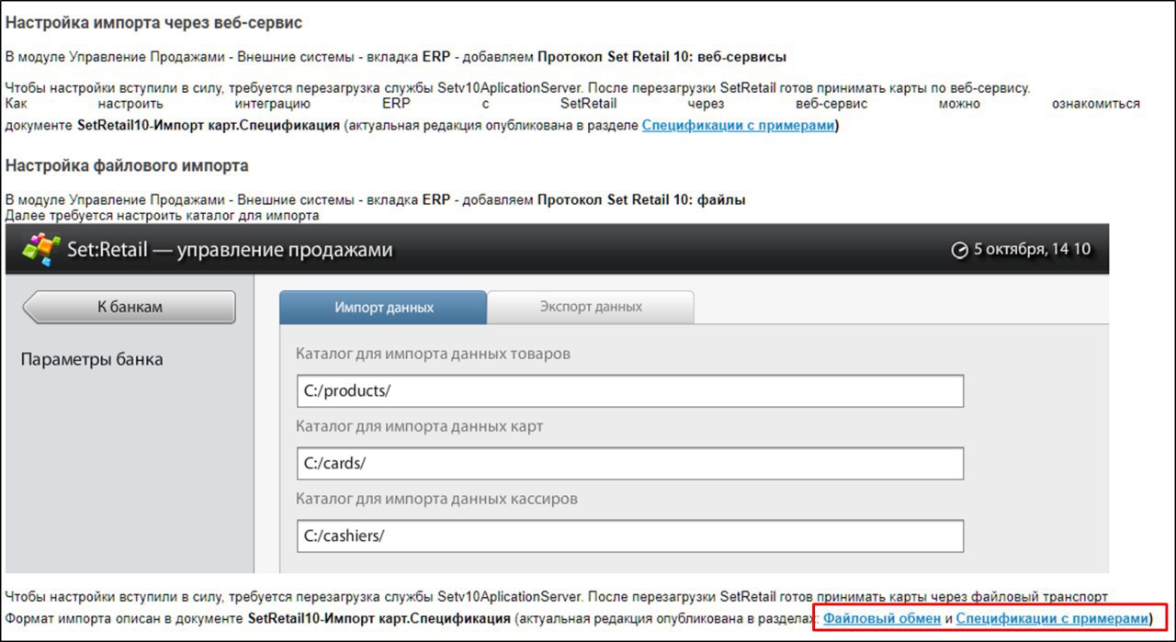Viewport: 1176px width, 642px height.
Task: Click the Настройка импорта через веб-сервис heading
Action: click(x=154, y=22)
